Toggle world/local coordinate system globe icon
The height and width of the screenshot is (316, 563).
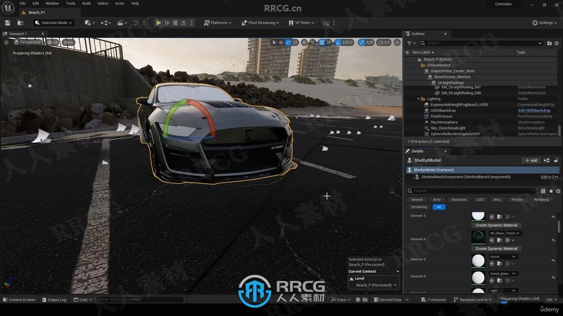[304, 43]
